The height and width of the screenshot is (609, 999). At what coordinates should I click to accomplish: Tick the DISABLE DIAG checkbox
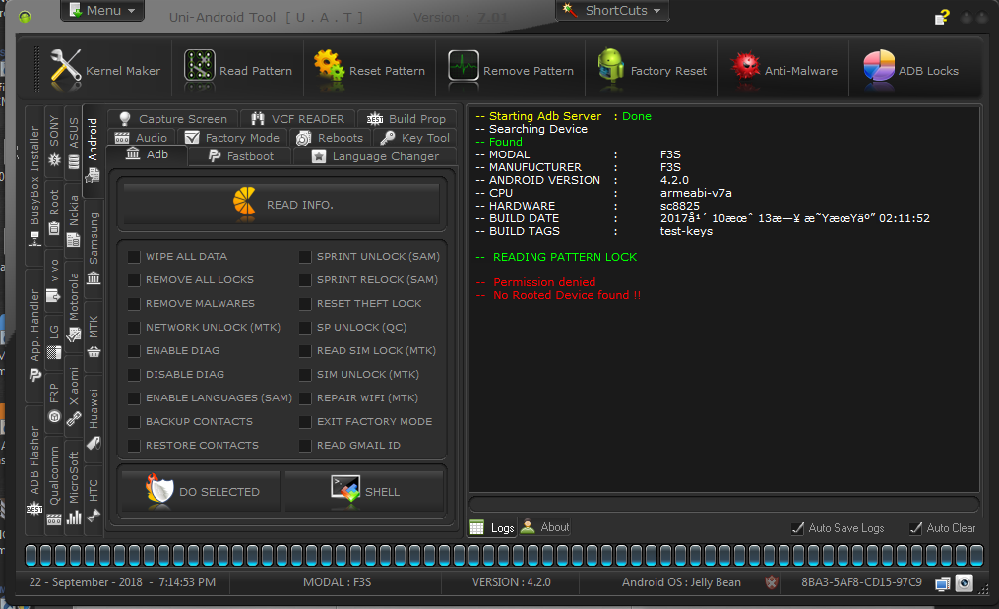[134, 374]
